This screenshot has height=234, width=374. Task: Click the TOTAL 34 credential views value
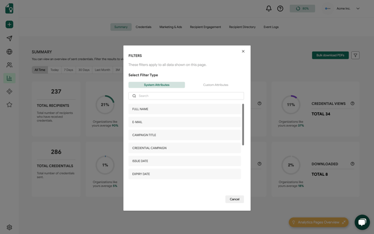click(x=321, y=114)
